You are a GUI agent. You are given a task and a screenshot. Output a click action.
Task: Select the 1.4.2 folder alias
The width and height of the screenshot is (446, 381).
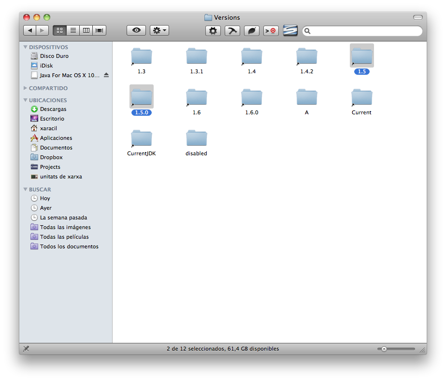point(307,56)
